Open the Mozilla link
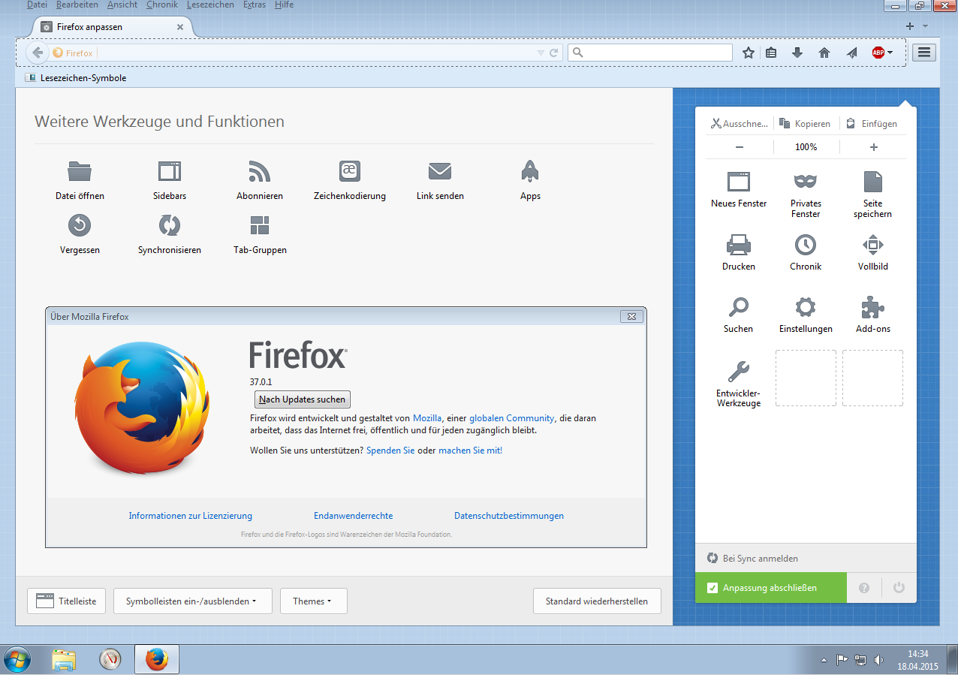 (x=427, y=418)
